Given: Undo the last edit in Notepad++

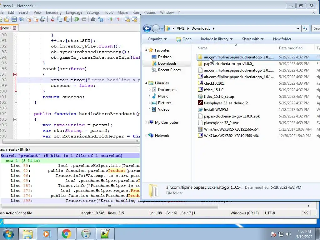Looking at the screenshot, I should (77, 19).
